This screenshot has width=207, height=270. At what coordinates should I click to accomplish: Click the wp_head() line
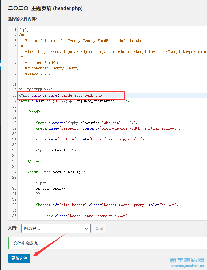click(x=56, y=150)
